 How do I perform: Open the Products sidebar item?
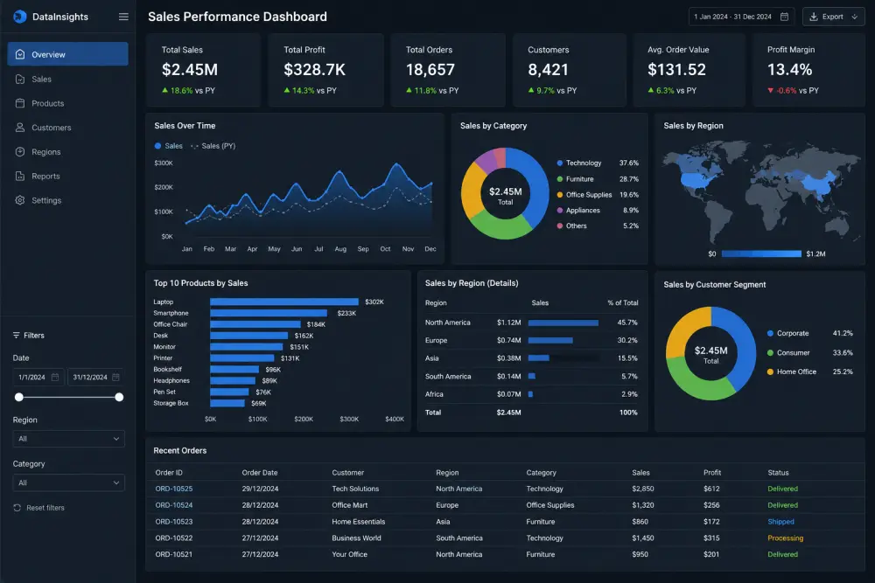coord(67,103)
